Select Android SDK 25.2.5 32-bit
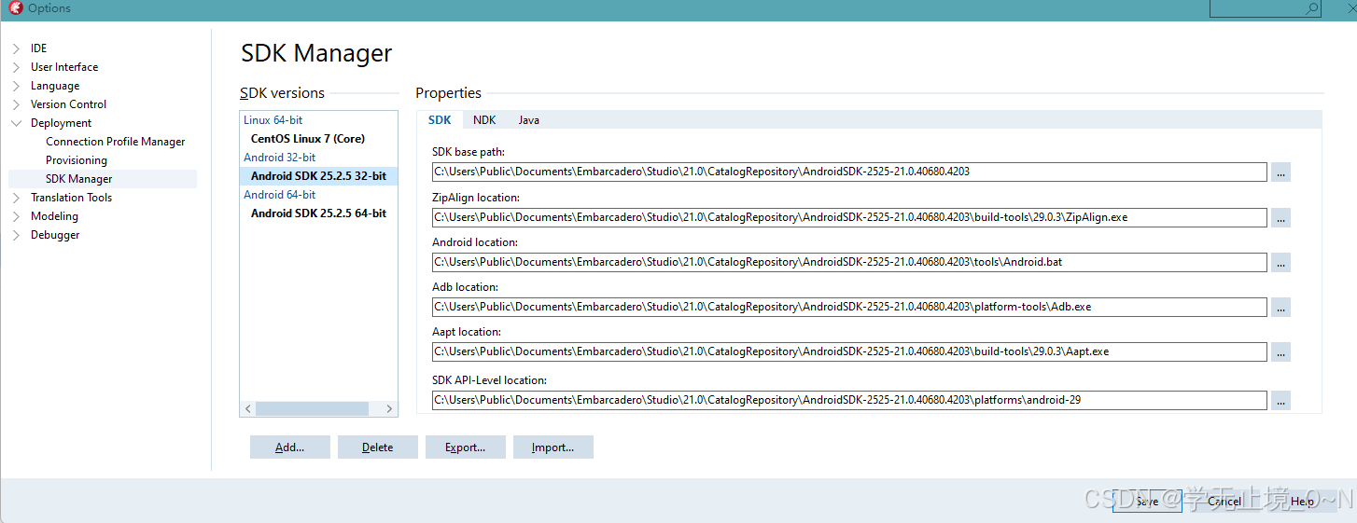Viewport: 1357px width, 523px height. [x=318, y=176]
